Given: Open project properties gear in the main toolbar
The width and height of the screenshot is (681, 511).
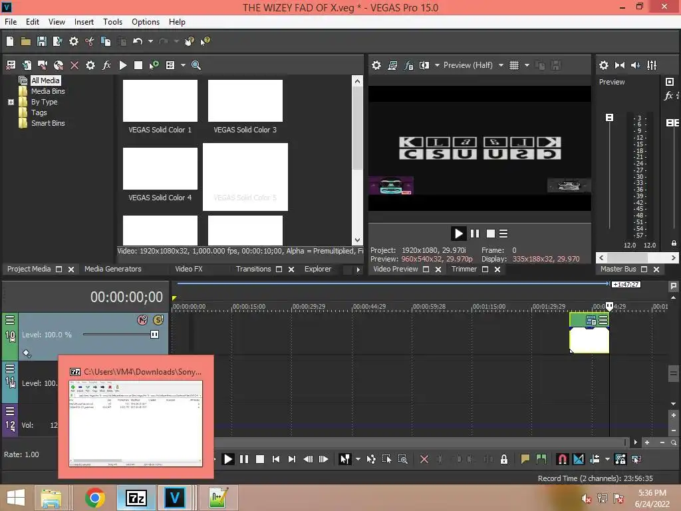Looking at the screenshot, I should pos(74,41).
